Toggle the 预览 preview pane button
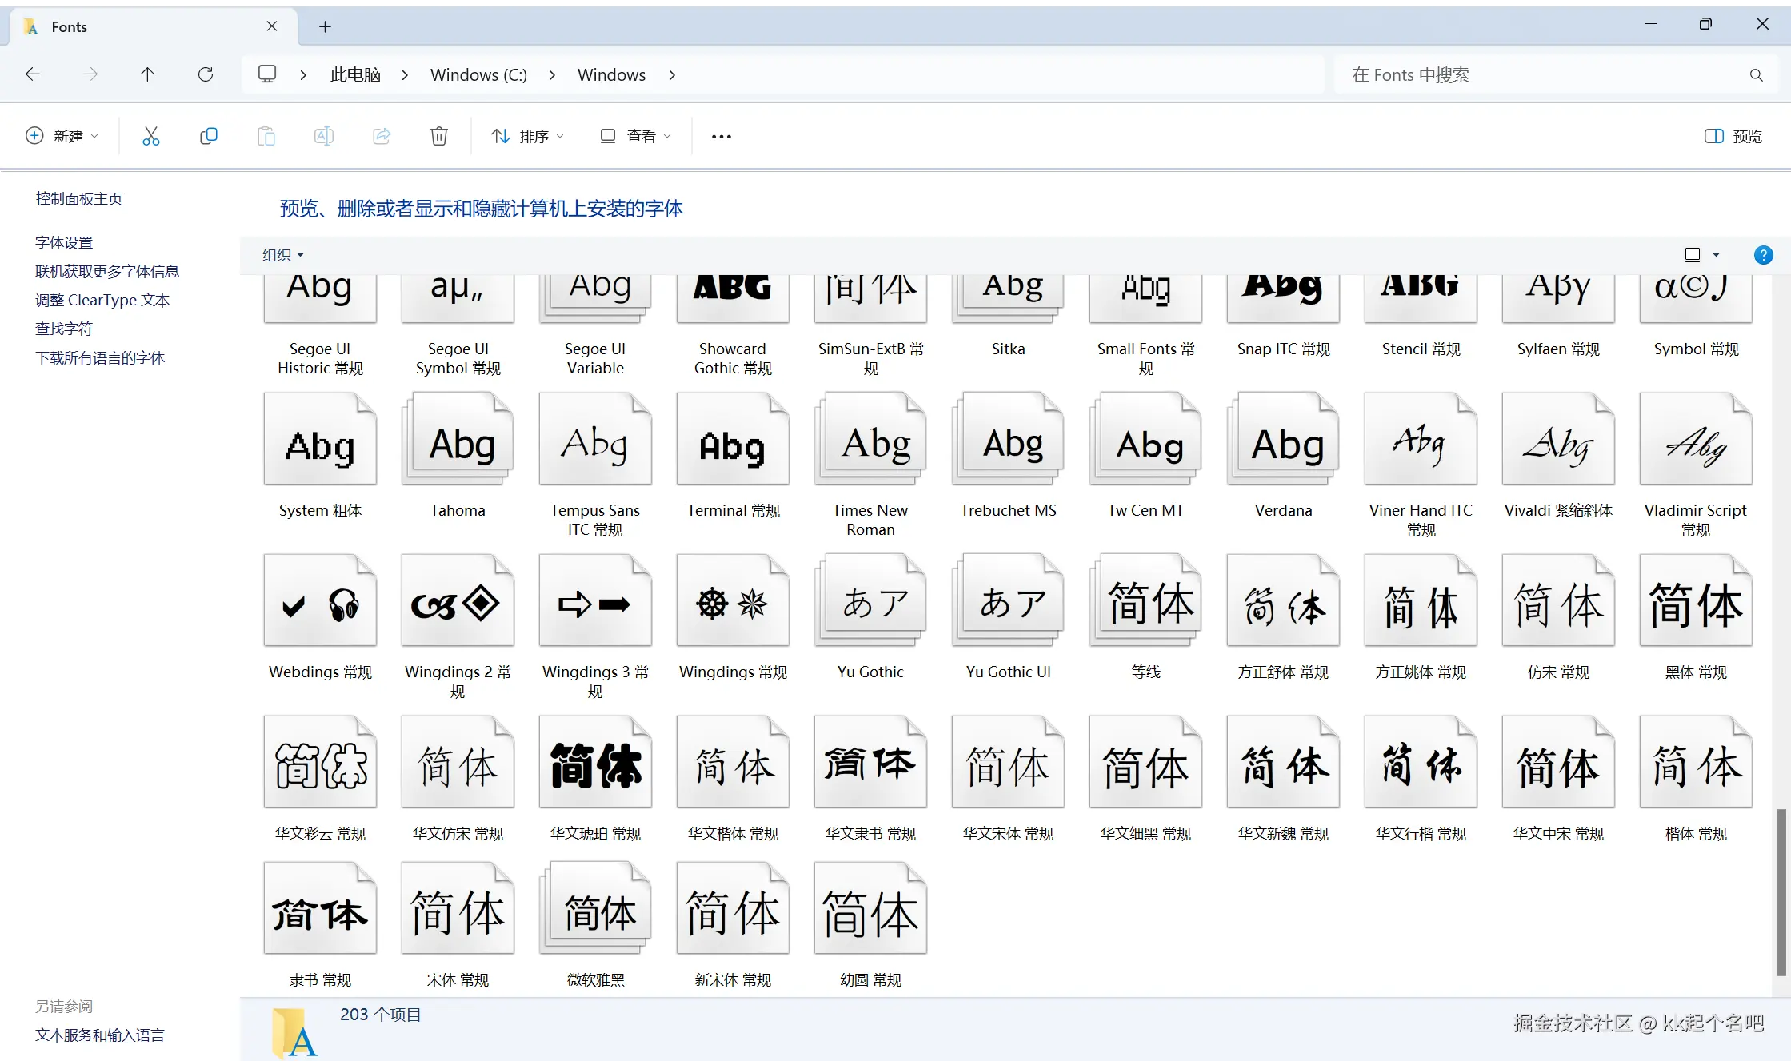1791x1061 pixels. (x=1733, y=137)
